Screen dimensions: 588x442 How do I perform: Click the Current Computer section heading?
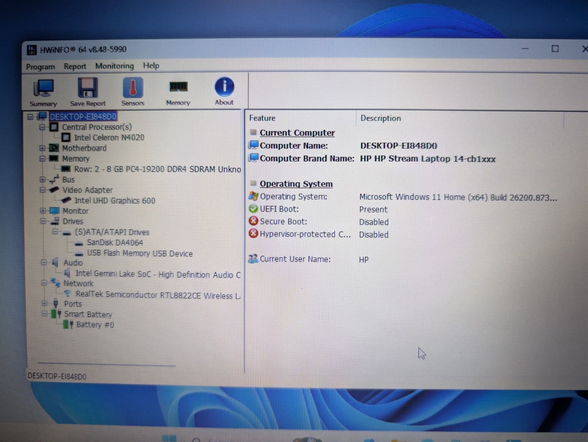click(x=297, y=133)
